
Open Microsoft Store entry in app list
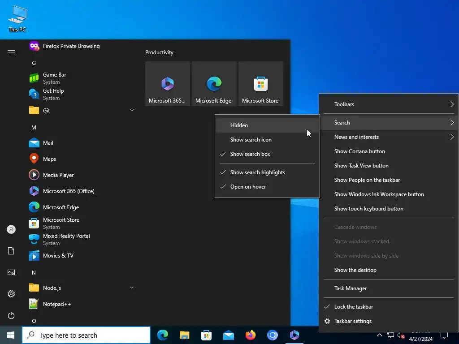click(x=82, y=223)
